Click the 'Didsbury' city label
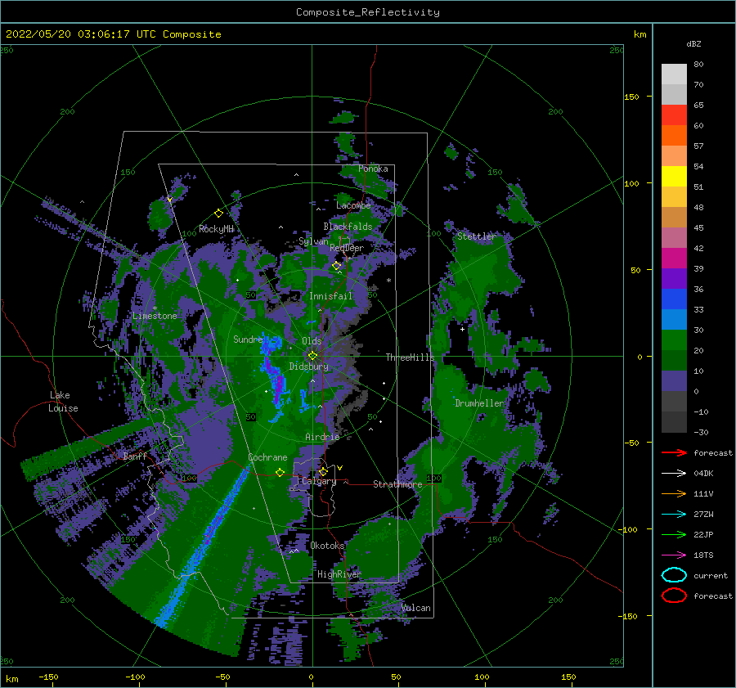Screen dimensions: 736x688 pos(309,366)
